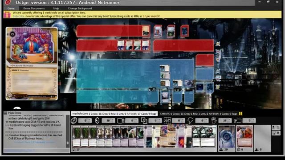Select the purple Jackson Howard card in hand
This screenshot has width=285, height=160.
point(164,136)
